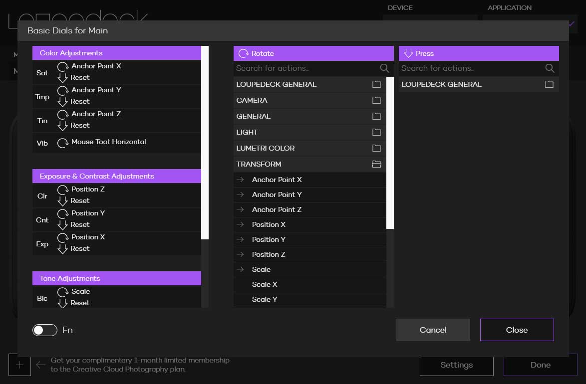The image size is (586, 384).
Task: Click the press arrow icon beside Reset for Exp
Action: (x=63, y=249)
